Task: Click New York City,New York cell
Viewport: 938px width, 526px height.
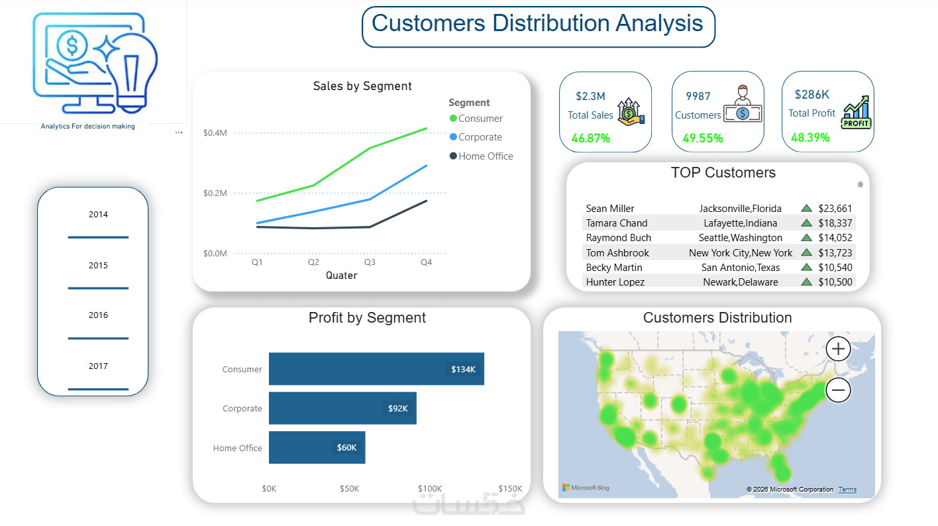Action: tap(741, 253)
